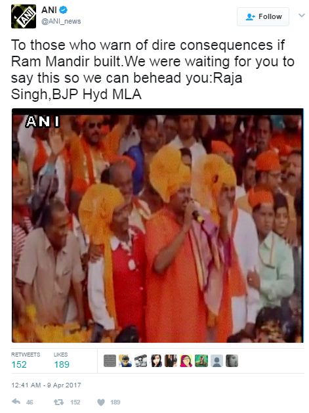Open the tweet timestamp 9 Apr 2017
Screen dimensions: 309x413
(46, 385)
